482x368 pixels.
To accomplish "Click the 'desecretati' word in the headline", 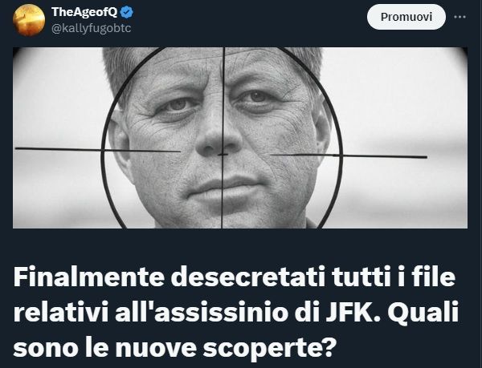I will (x=248, y=277).
